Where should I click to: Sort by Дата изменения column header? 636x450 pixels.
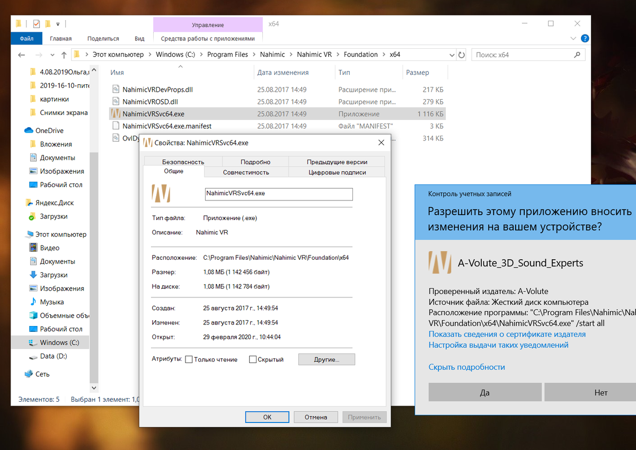283,73
